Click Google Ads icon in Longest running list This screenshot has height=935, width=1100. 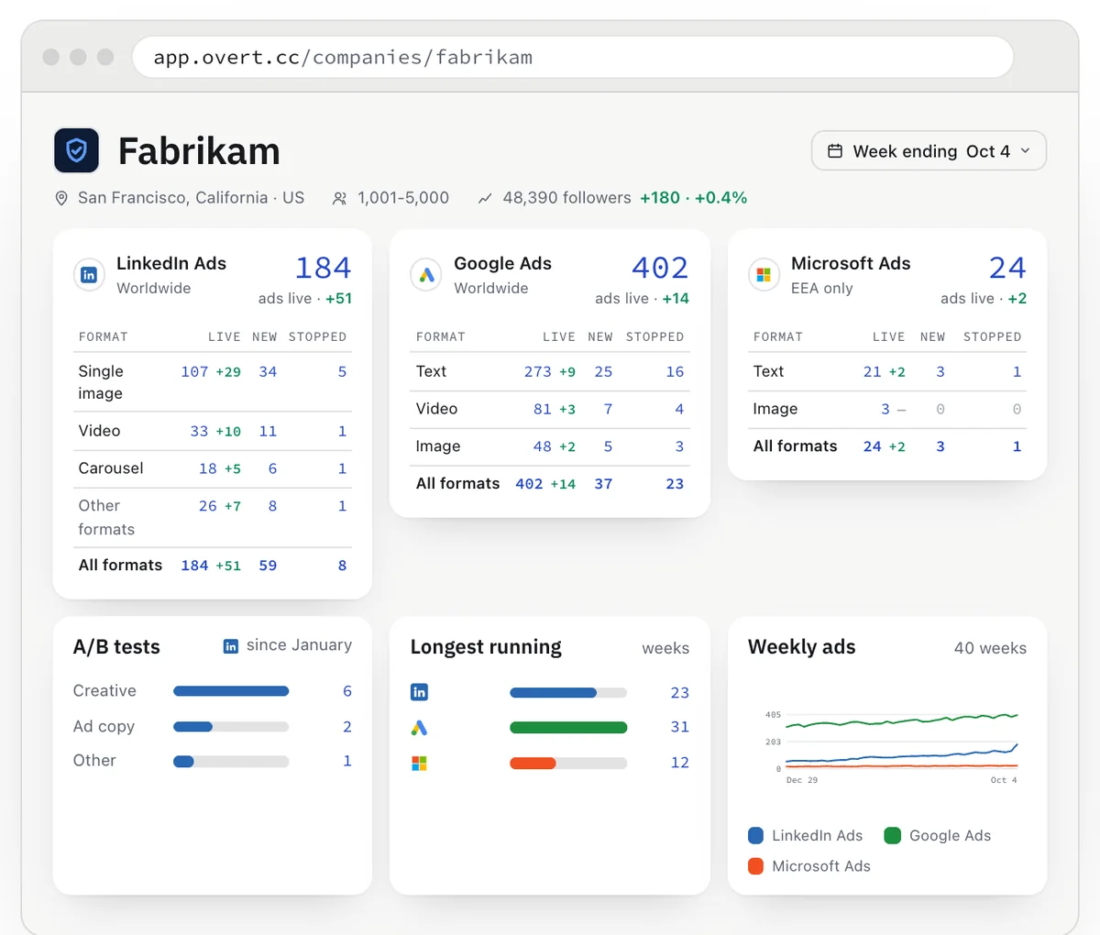(419, 728)
